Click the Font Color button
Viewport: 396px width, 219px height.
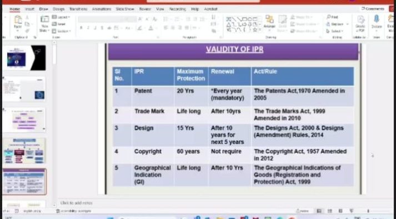coord(151,28)
